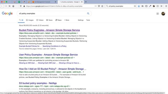Click the Firefox address bar URL
The height and width of the screenshot is (94, 168).
click(54, 6)
